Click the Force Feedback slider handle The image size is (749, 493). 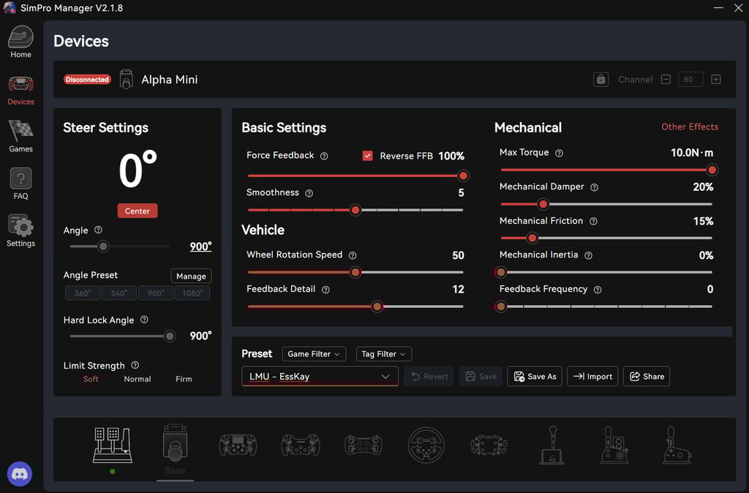[x=463, y=176]
